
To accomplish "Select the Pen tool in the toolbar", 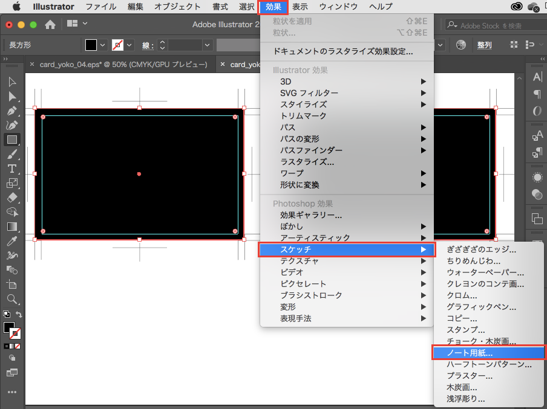I will 11,111.
